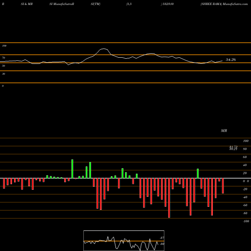Click the RSI value label 54.26
Viewport: 251px width, 251px height.
click(231, 60)
